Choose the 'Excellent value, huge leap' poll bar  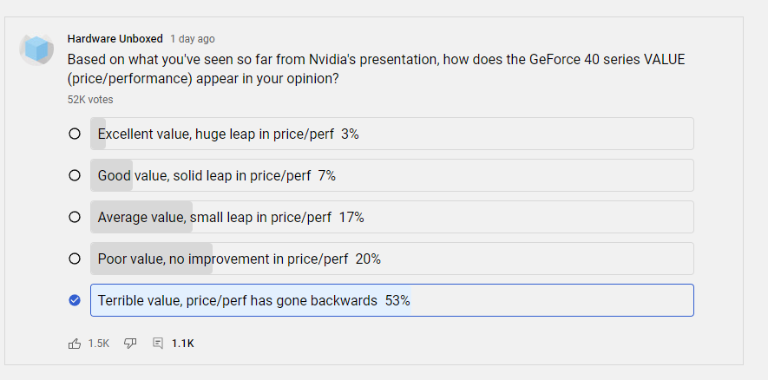(392, 134)
